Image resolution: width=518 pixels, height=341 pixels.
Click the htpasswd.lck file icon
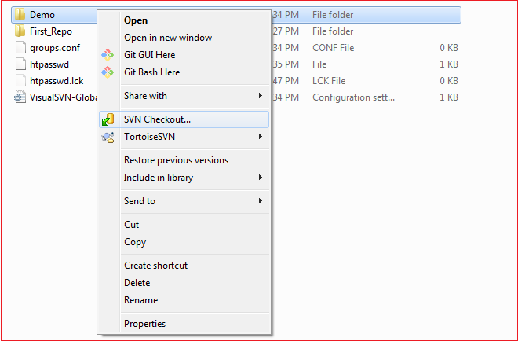20,81
